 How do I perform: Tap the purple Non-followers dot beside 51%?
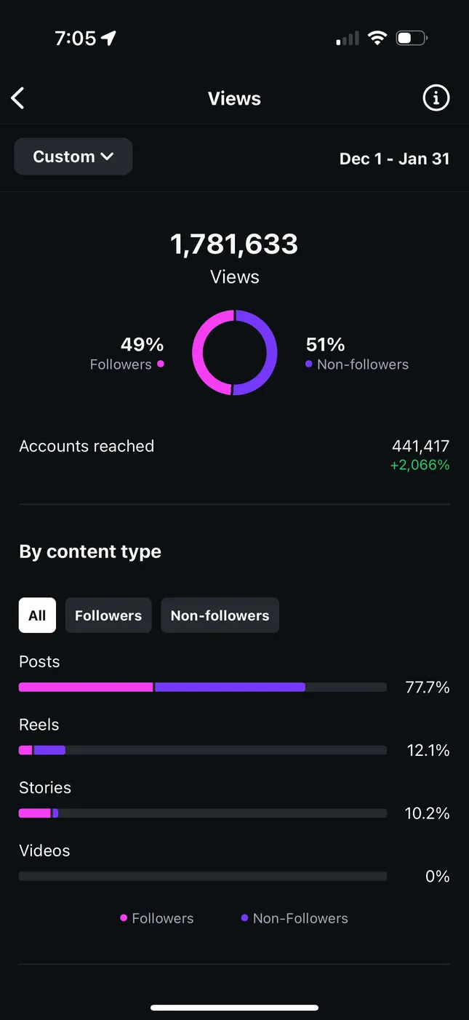[x=309, y=364]
